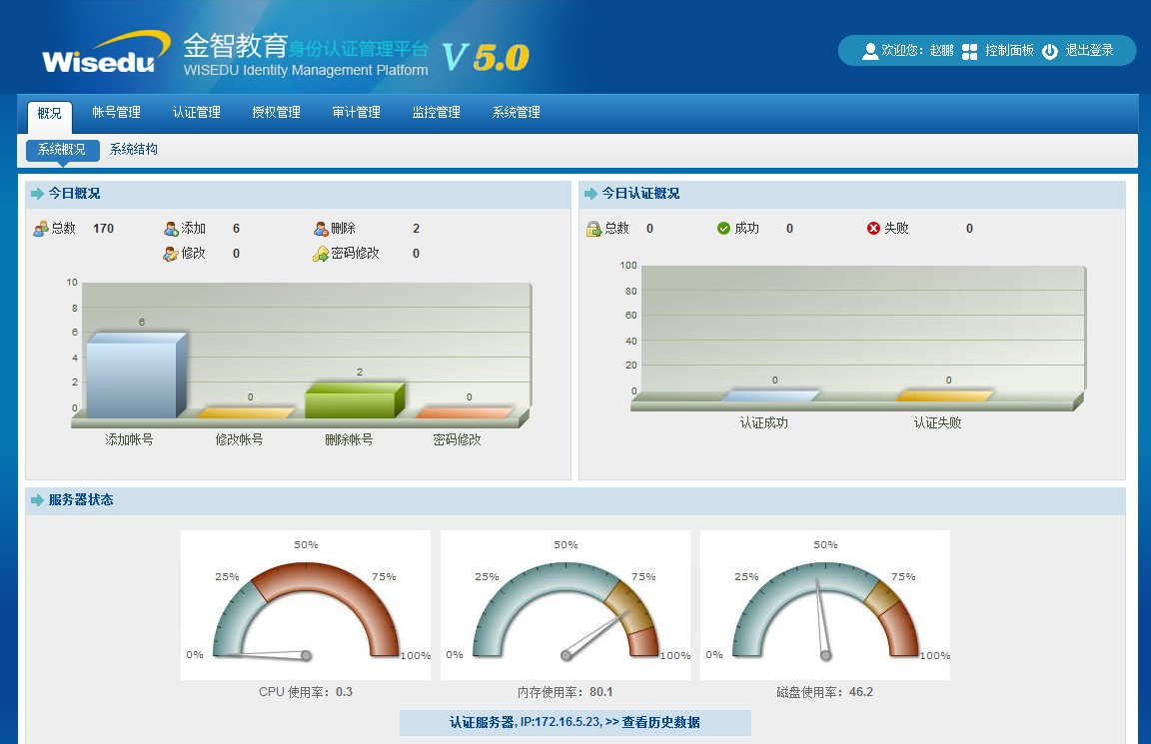Switch to the 监控管理 tab

436,113
